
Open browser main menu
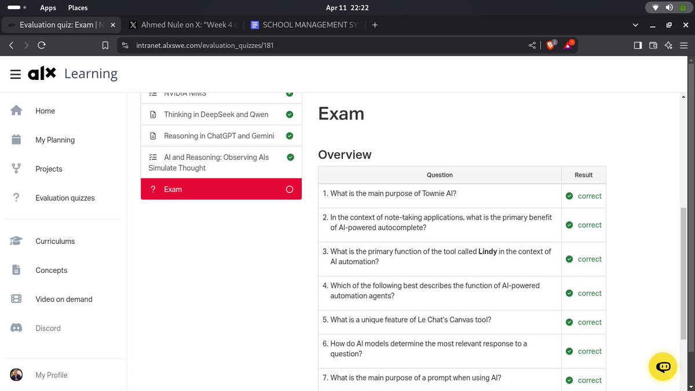683,45
